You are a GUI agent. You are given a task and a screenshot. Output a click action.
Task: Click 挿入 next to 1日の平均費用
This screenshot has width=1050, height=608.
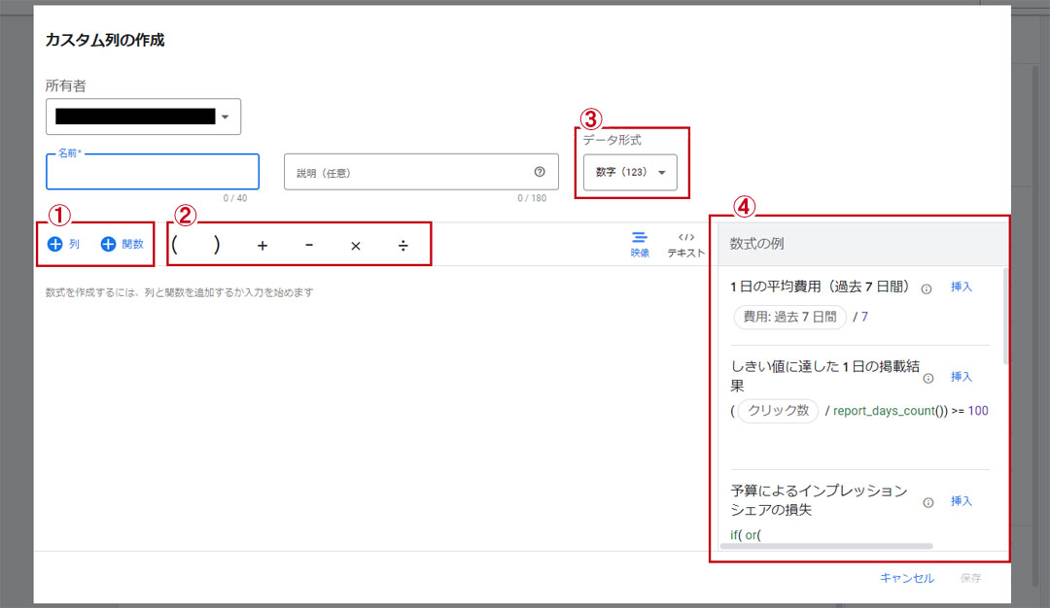click(961, 287)
